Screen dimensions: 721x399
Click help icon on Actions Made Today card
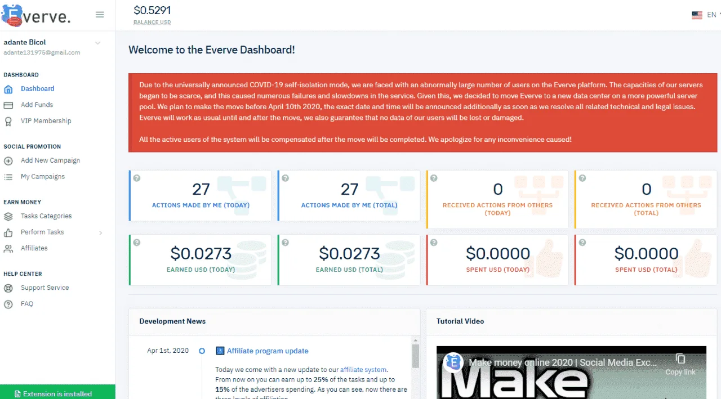137,178
